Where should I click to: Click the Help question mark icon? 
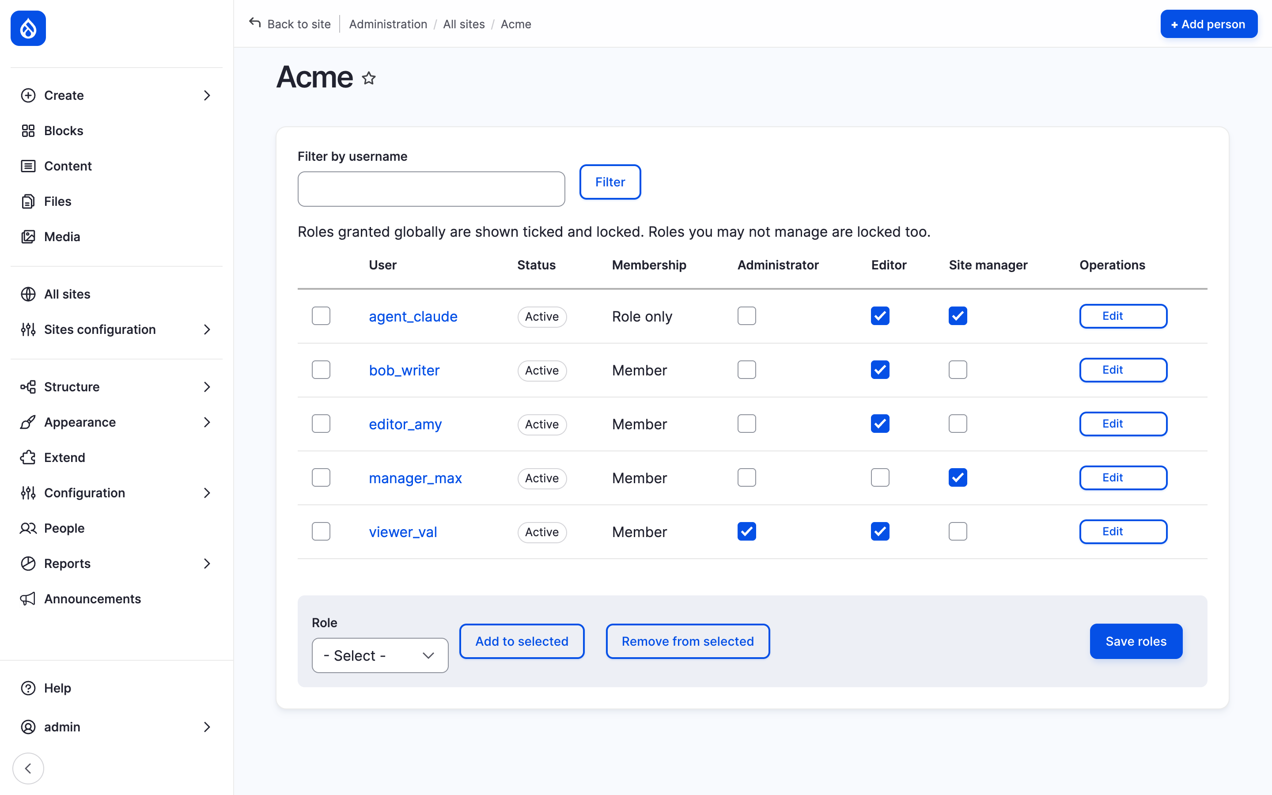pyautogui.click(x=28, y=688)
